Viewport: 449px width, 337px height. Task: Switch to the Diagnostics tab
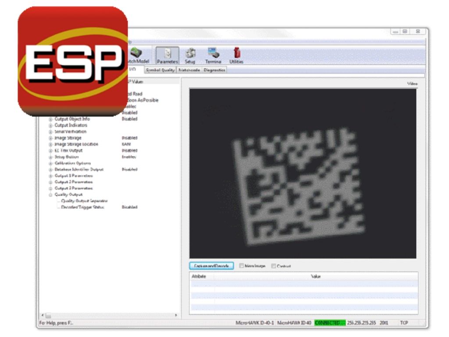(214, 70)
